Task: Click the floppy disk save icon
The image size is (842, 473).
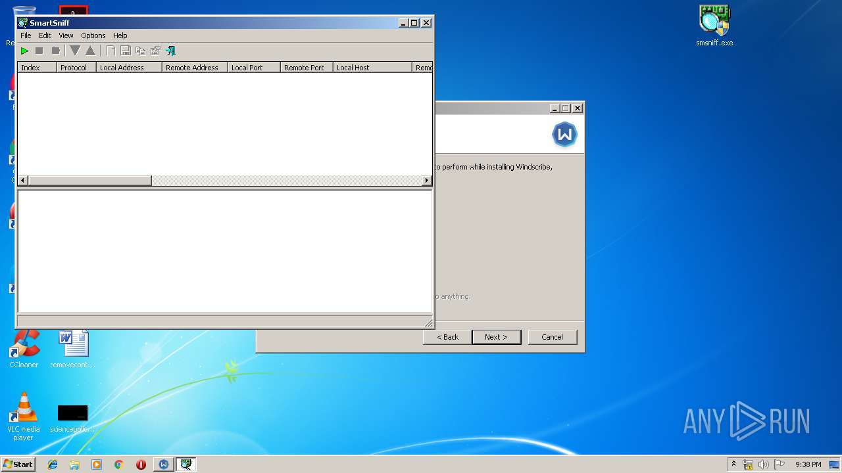Action: [125, 51]
